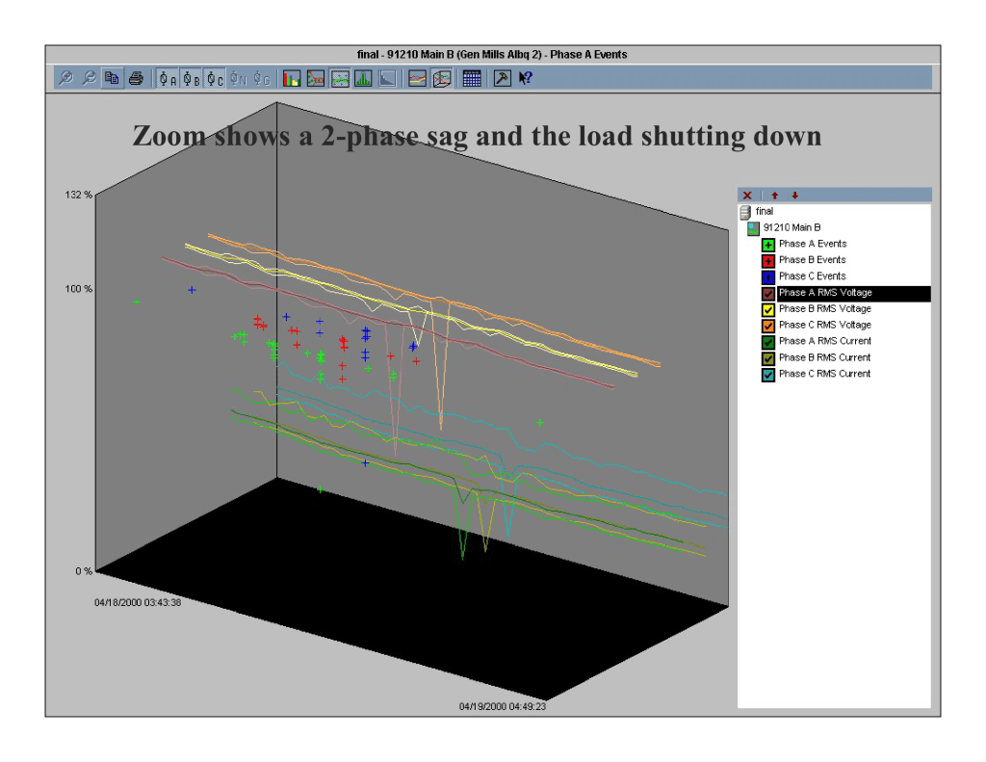Click the Phase A voltage sag dip

tap(395, 443)
